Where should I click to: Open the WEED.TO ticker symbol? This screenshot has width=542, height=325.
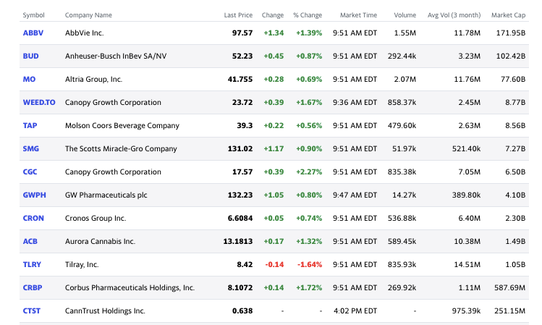(39, 102)
